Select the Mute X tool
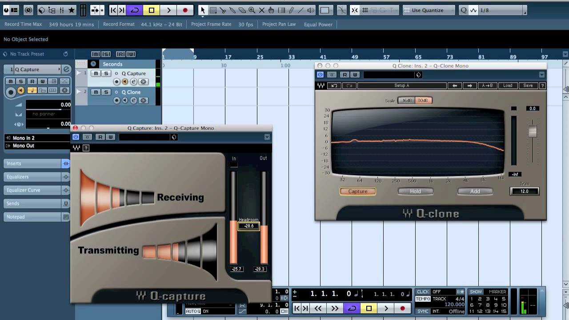569x320 pixels. click(262, 10)
